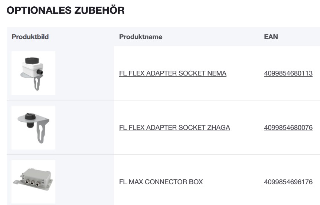
Task: Go to the FL MAX CONNECTOR BOX page
Action: click(161, 182)
